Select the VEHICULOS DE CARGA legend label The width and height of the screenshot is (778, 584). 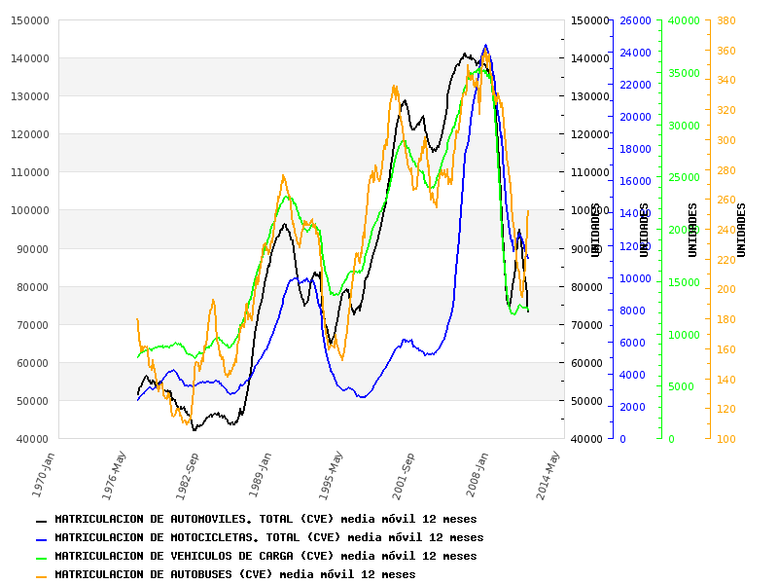(265, 556)
